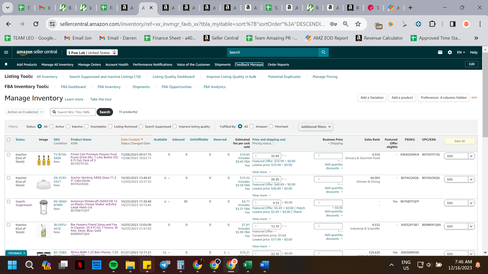Check the box for JB-OVFU-AS1E row
This screenshot has width=488, height=274.
tap(9, 225)
